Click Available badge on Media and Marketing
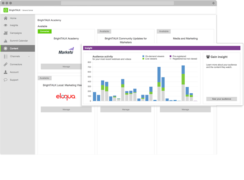The height and width of the screenshot is (180, 244). click(164, 31)
